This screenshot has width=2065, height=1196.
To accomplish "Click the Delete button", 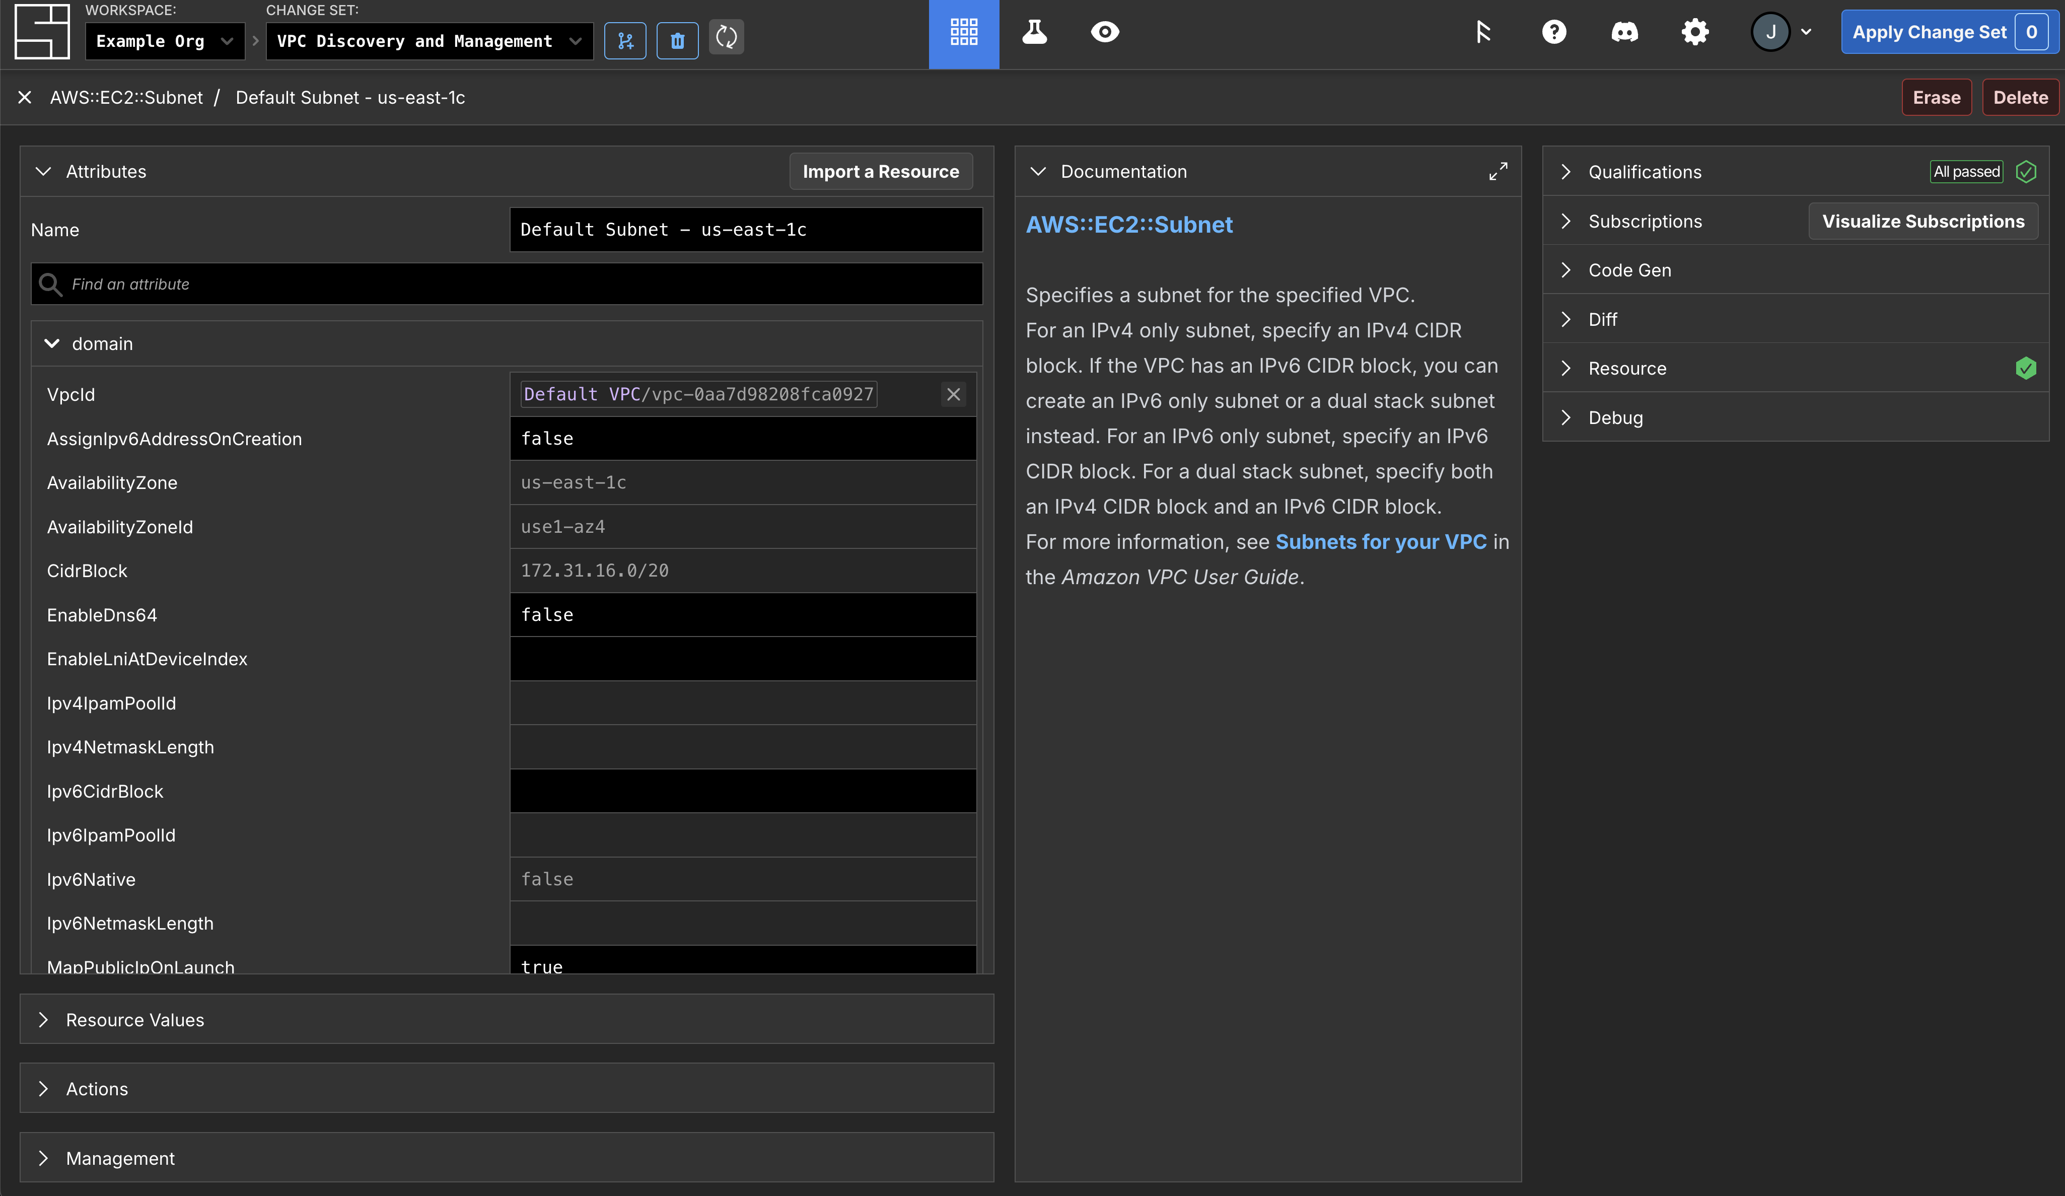I will tap(2020, 98).
